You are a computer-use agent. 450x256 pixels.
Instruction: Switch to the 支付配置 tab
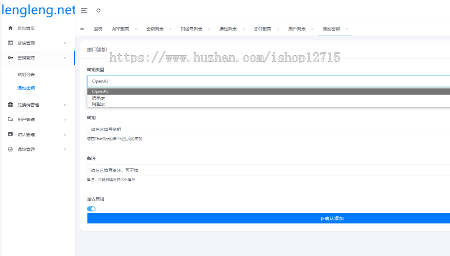[x=262, y=29]
